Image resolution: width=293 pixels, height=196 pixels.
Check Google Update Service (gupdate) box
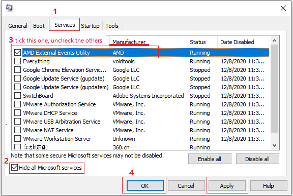pos(18,79)
